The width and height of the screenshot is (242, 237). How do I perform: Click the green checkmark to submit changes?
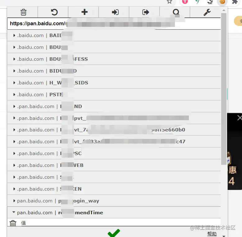114,233
